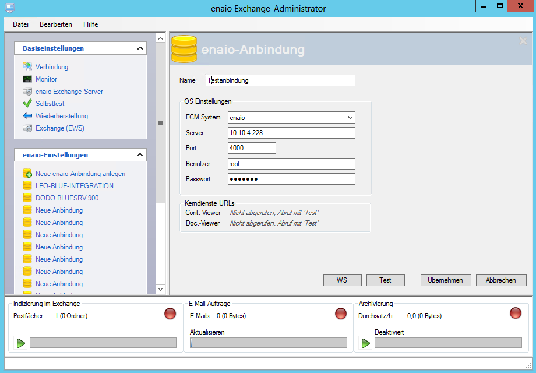Open the ECM System dropdown

click(x=350, y=118)
